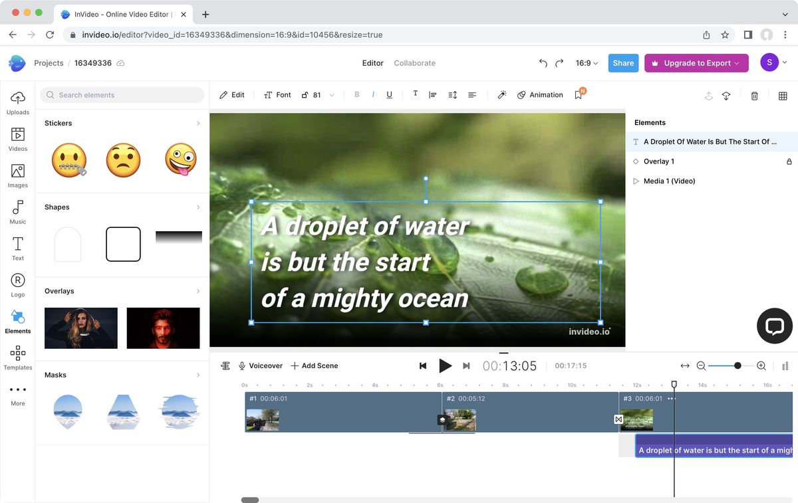Delete the selected element using trash icon
798x503 pixels.
click(x=754, y=96)
